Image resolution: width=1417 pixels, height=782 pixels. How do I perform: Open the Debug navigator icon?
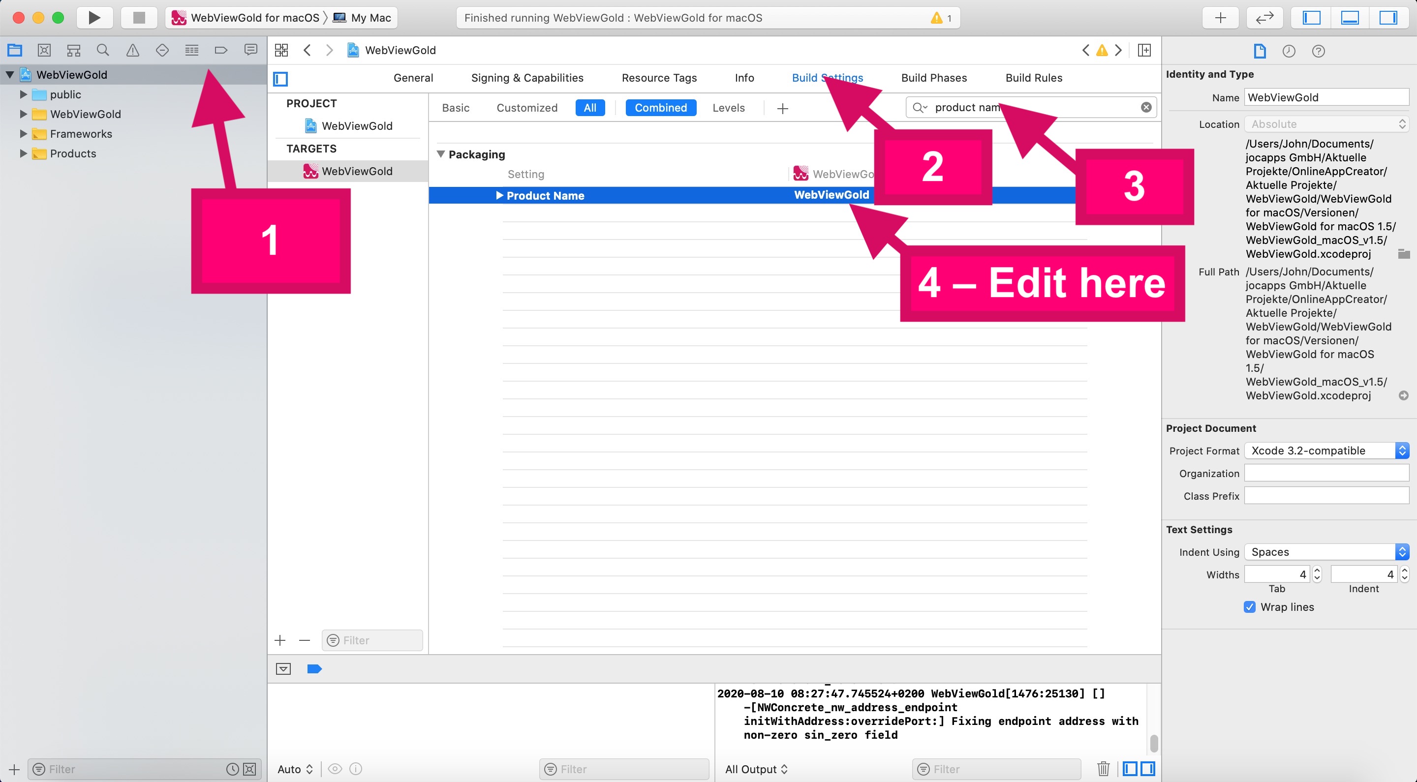[191, 51]
